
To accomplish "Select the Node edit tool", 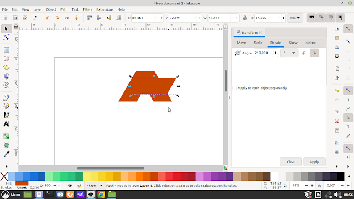I will coord(6,38).
